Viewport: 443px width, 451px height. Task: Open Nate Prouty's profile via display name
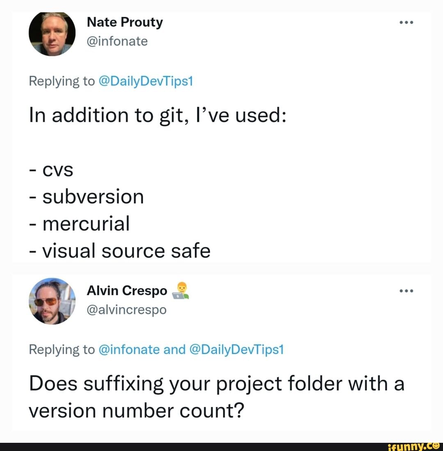click(x=125, y=23)
